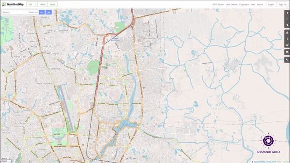Open GPS Traces in the top menu
The image size is (290, 163).
[x=218, y=4]
